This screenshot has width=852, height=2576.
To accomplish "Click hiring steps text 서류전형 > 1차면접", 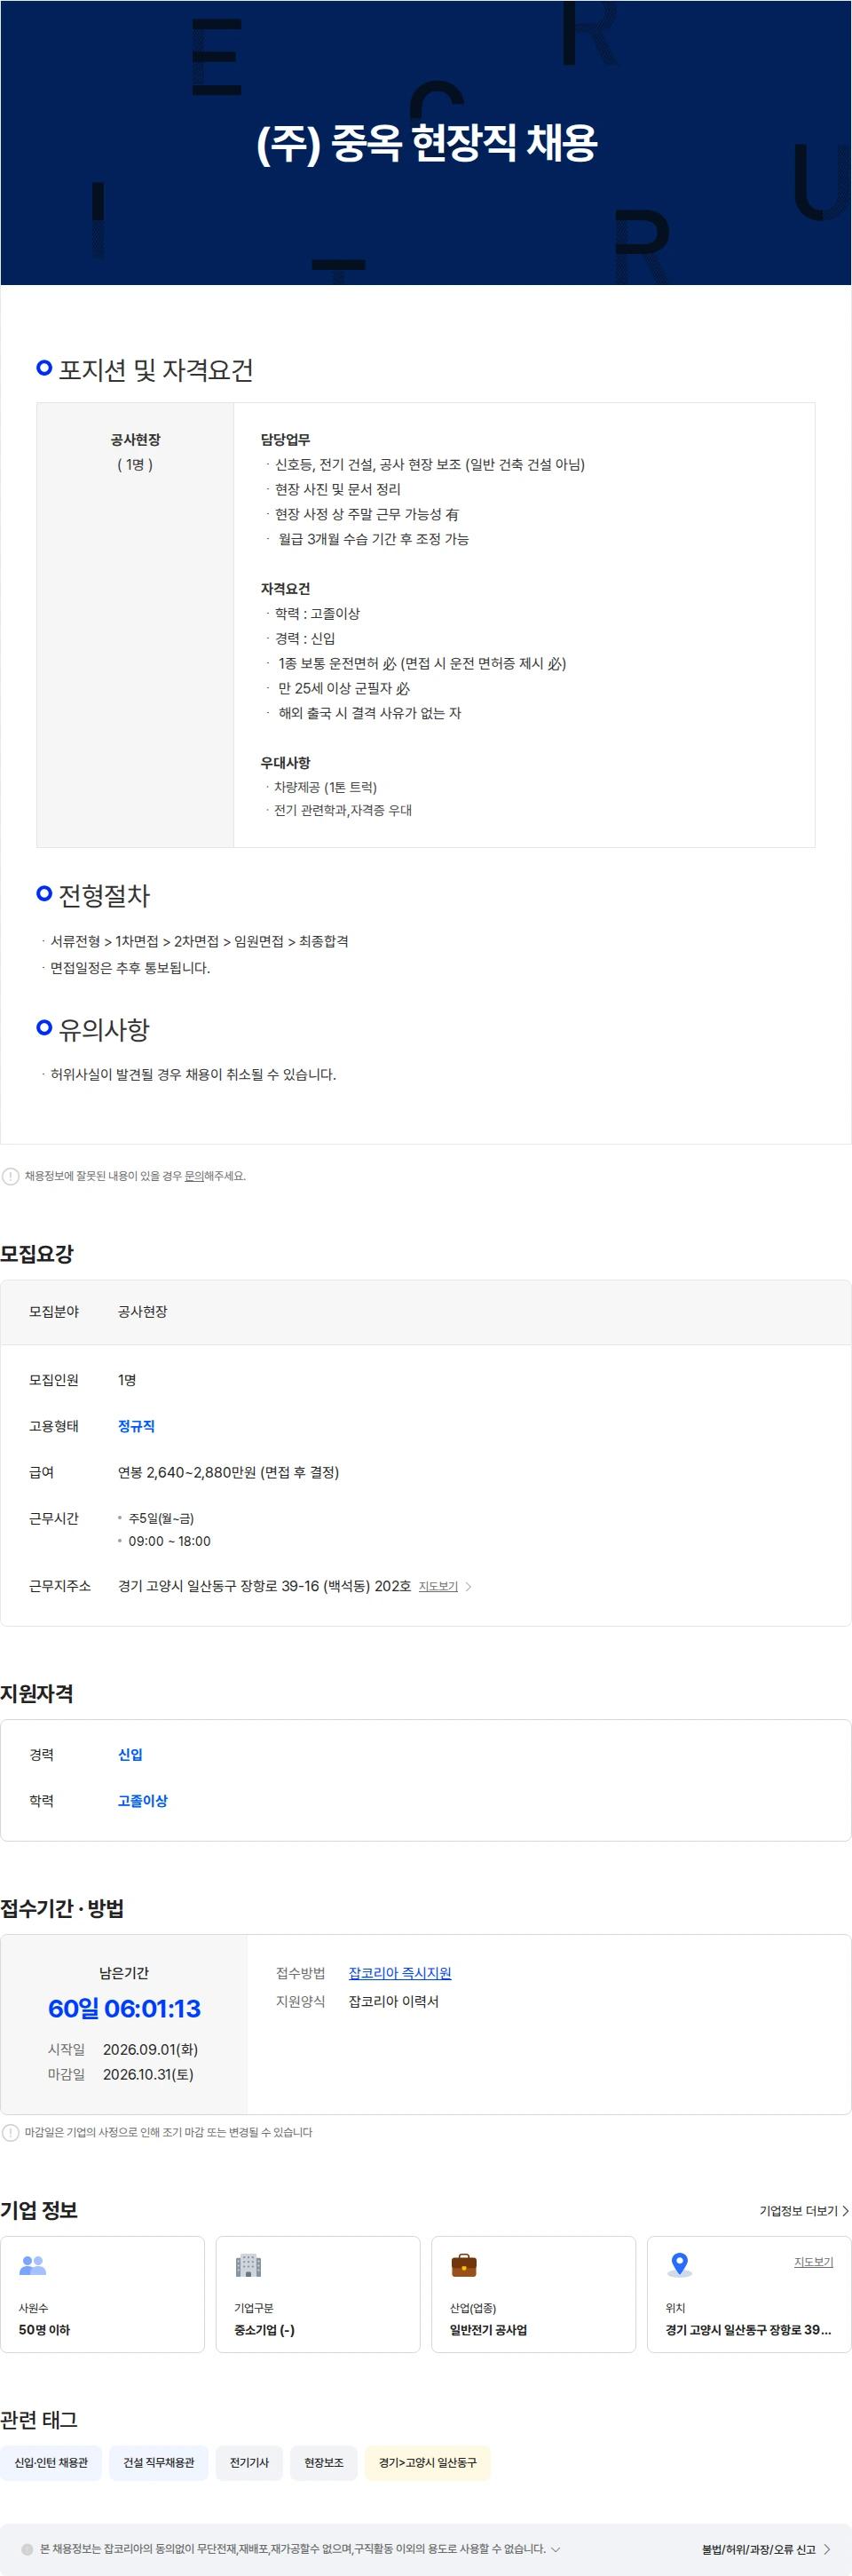I will coord(199,941).
